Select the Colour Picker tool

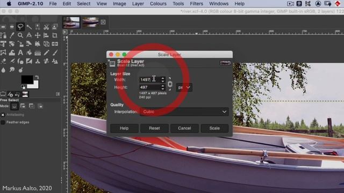click(12, 35)
